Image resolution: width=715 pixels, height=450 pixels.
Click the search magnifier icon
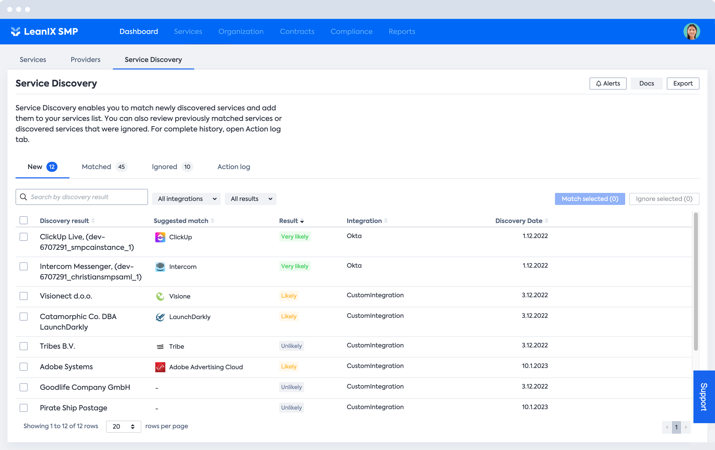click(24, 197)
